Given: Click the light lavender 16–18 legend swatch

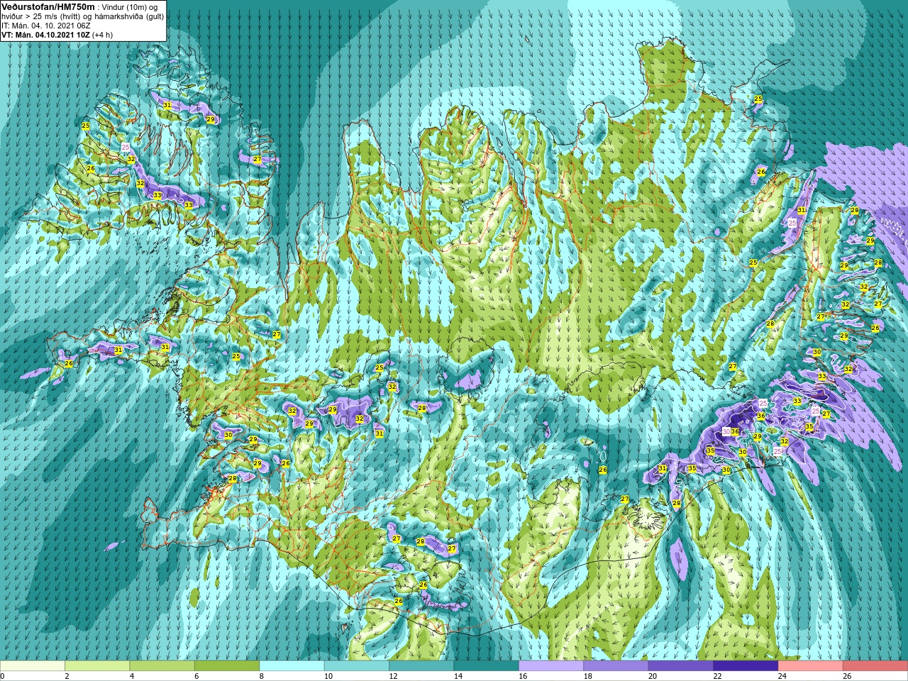Looking at the screenshot, I should [552, 666].
